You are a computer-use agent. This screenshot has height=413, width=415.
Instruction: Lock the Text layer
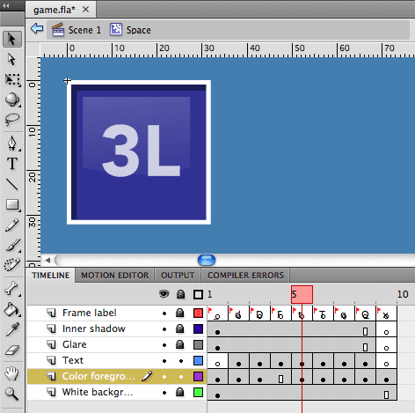(181, 361)
